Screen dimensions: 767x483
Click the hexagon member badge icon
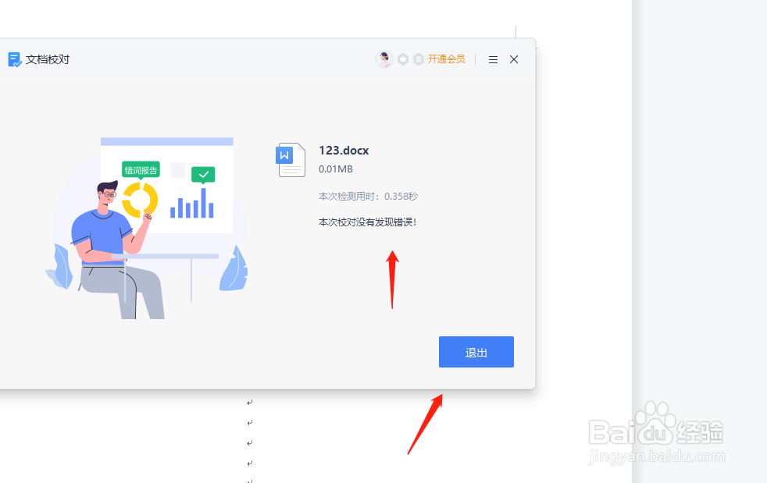pyautogui.click(x=403, y=59)
